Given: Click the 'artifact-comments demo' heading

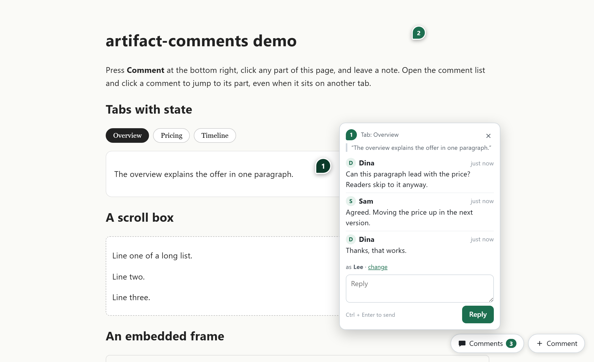Looking at the screenshot, I should pos(201,41).
